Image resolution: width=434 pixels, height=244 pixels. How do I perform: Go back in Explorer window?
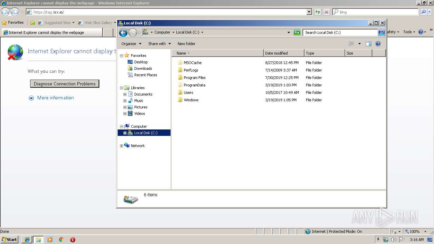point(123,33)
